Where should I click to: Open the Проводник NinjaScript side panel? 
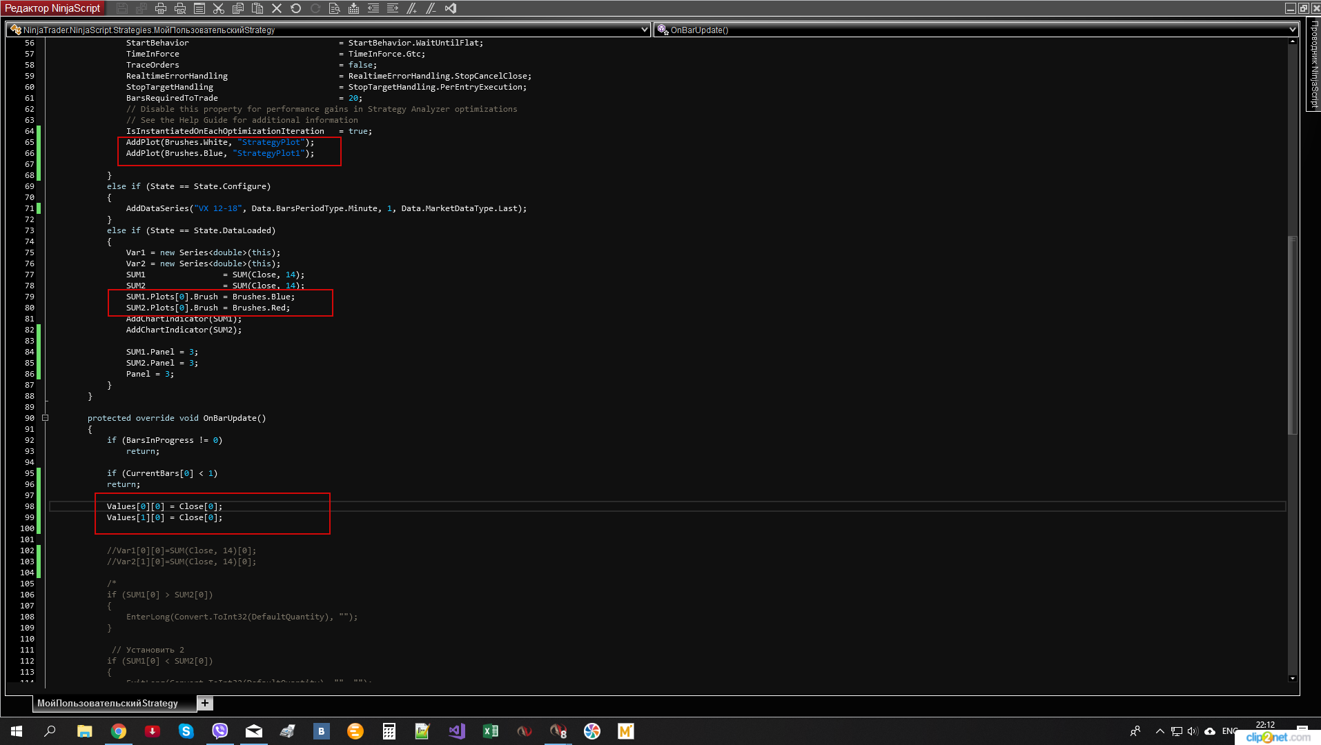1314,63
